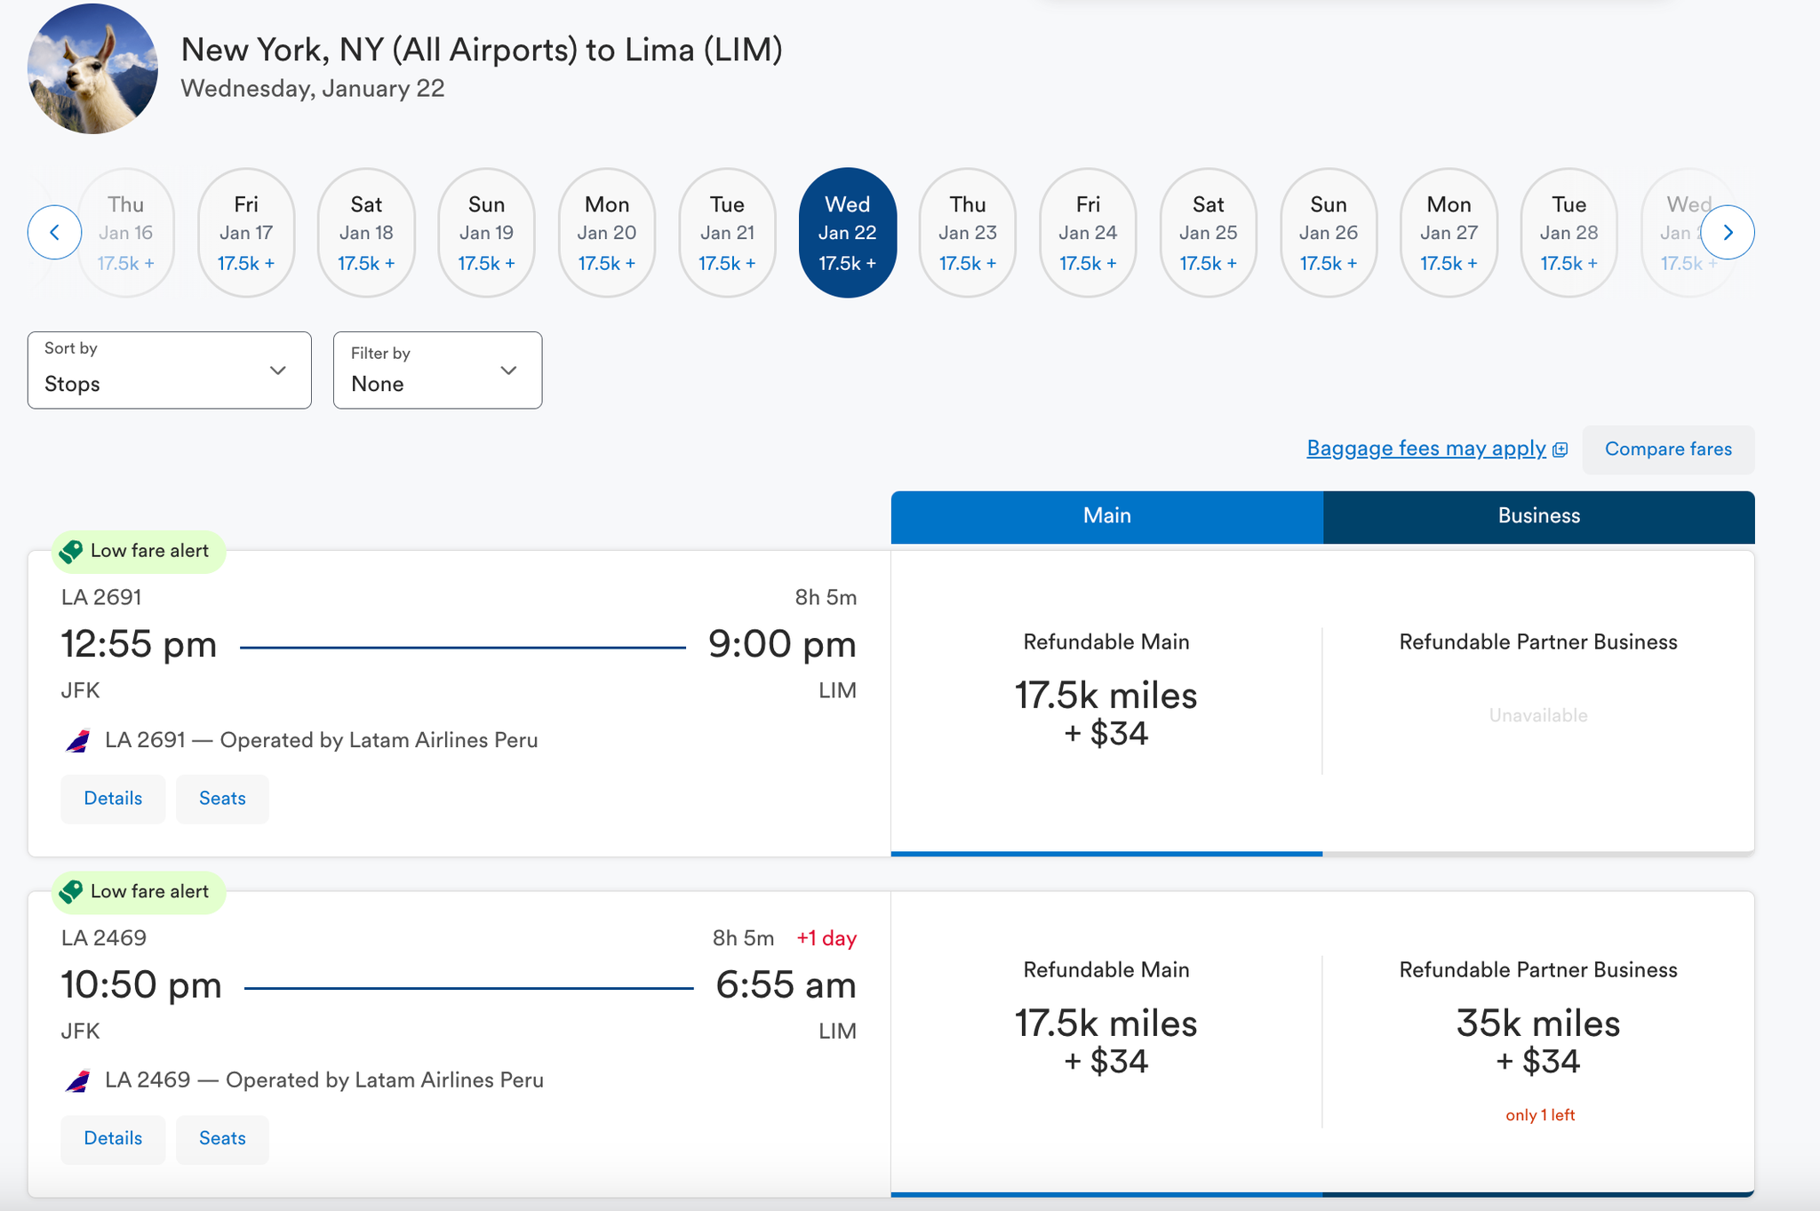Click the Latam Airlines logo on flight LA 2469
Screen dimensions: 1820x1211
(x=78, y=1080)
